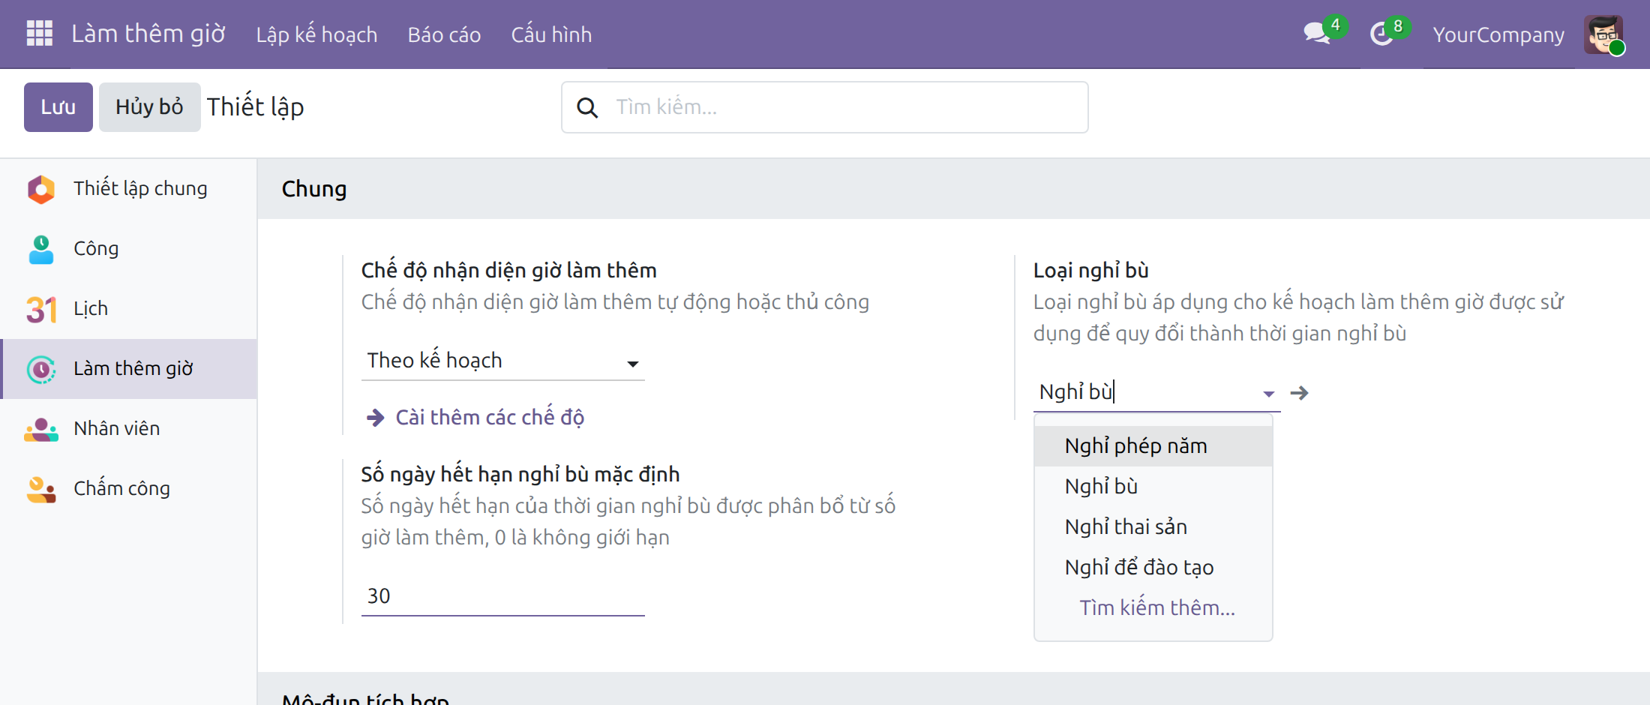Open linked record arrow beside Loại nghỉ bù
Viewport: 1650px width, 705px height.
click(x=1300, y=393)
